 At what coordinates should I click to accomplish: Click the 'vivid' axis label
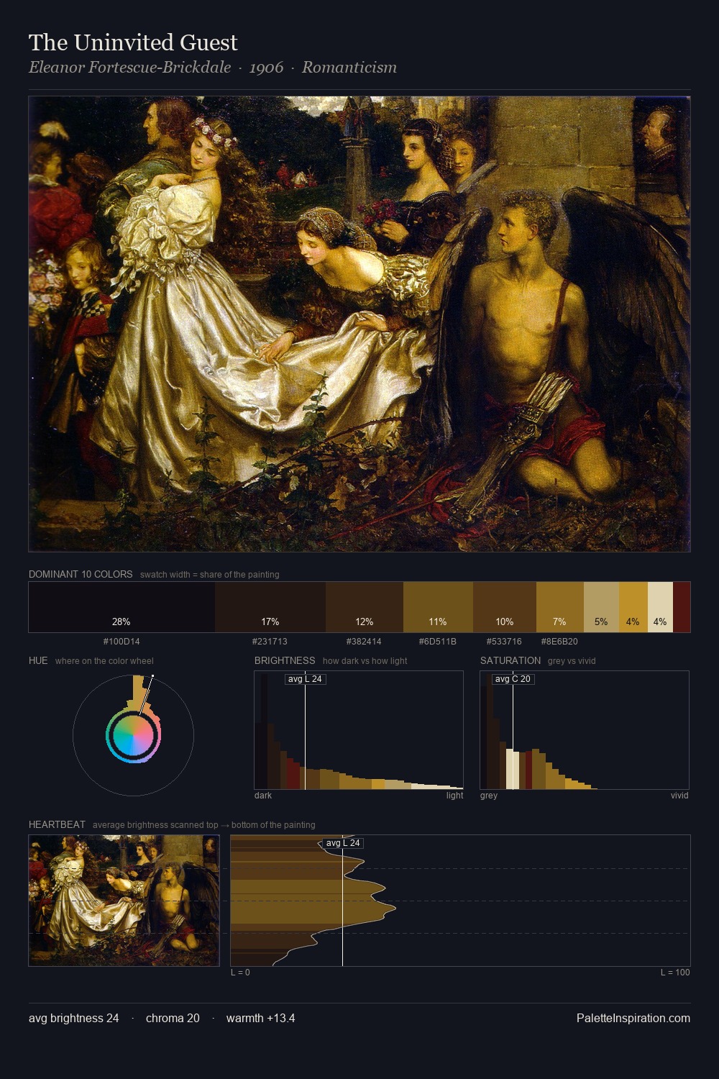[x=679, y=796]
